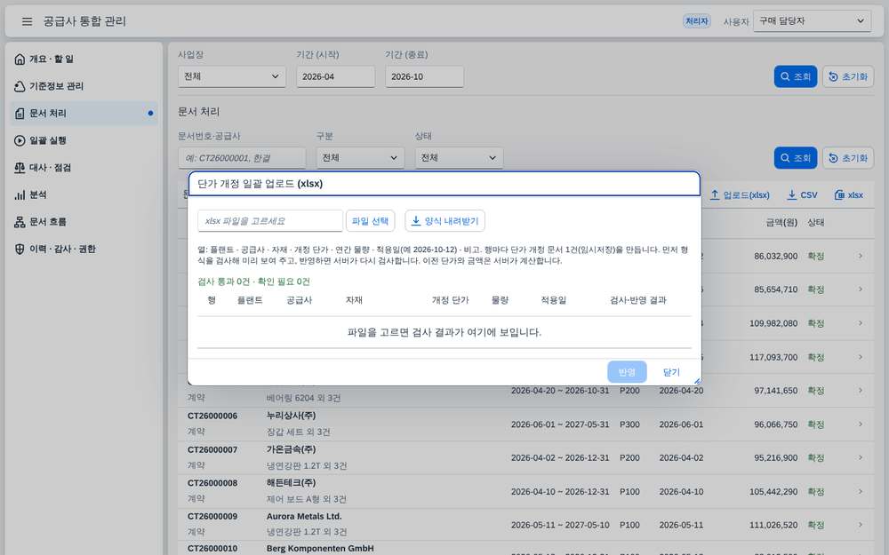Click document number CT26000008

point(212,483)
